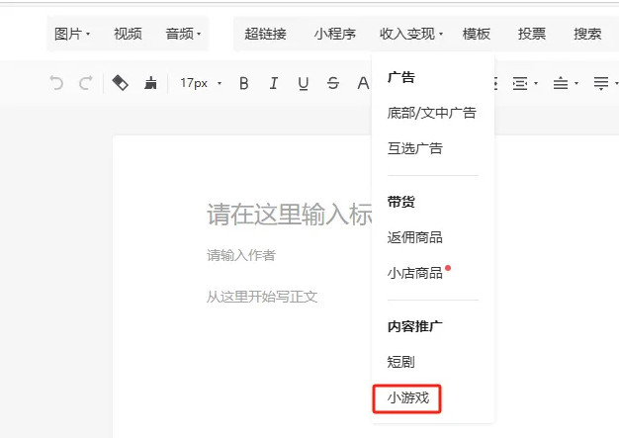This screenshot has width=619, height=438.
Task: Click the undo arrow icon
Action: (56, 83)
